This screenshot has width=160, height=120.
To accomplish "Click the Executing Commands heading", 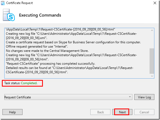I will [40, 15].
